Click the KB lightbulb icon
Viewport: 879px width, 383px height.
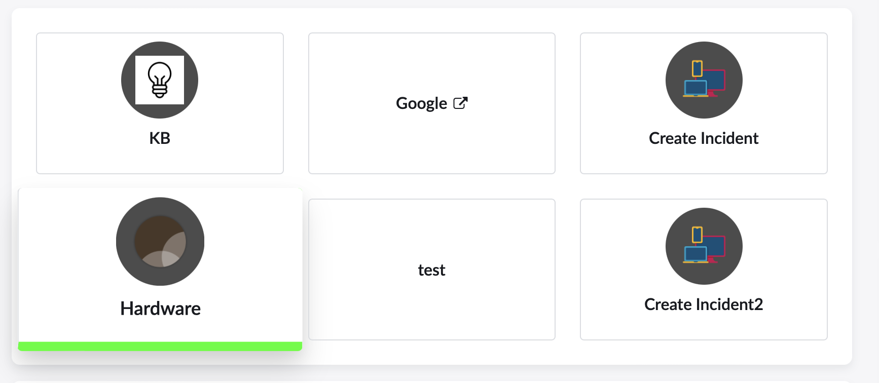[x=159, y=80]
